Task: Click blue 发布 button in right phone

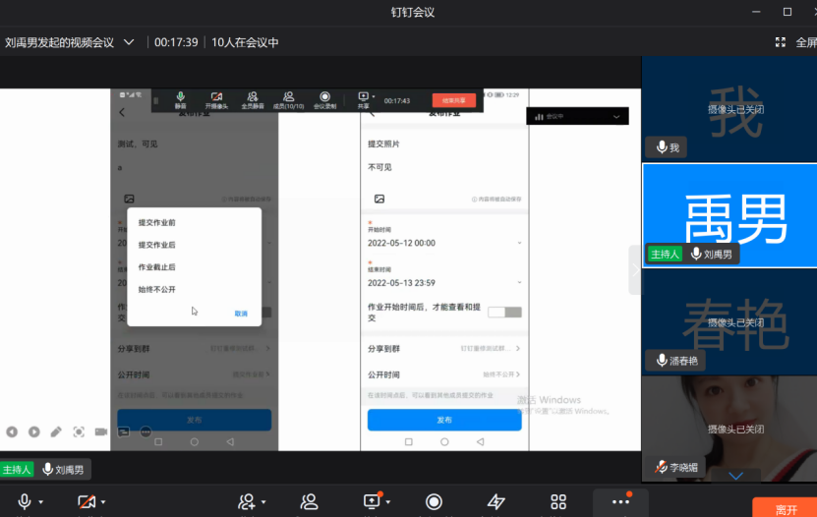Action: [444, 420]
